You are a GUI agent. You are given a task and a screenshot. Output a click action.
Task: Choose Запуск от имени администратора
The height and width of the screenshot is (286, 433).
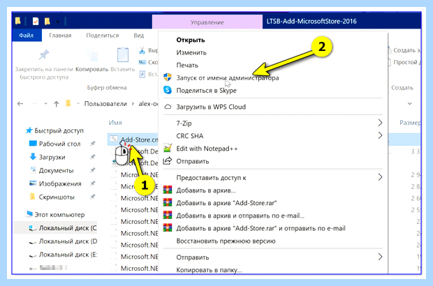click(227, 77)
